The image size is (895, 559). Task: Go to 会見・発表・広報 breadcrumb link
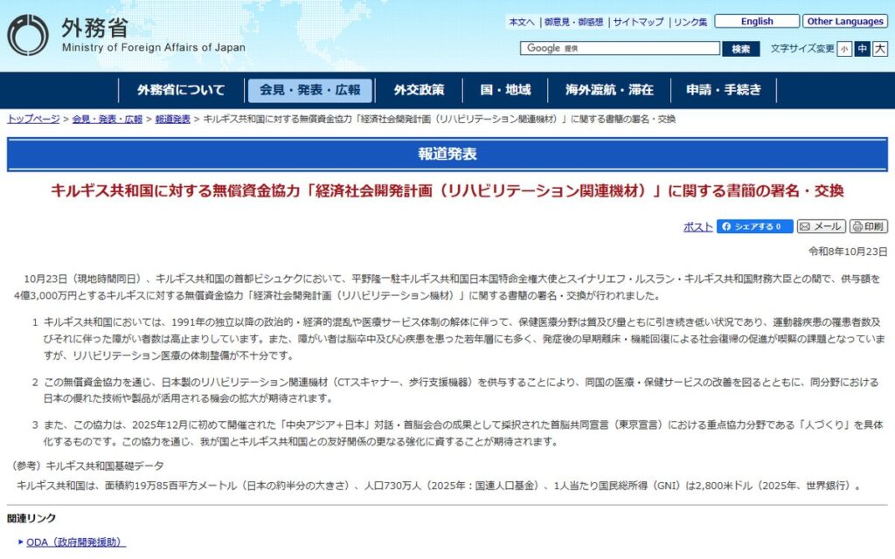pos(108,119)
